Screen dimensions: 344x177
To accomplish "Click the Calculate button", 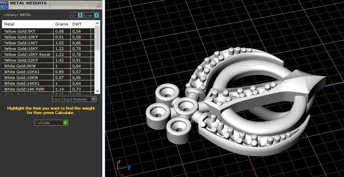I will coord(51,123).
